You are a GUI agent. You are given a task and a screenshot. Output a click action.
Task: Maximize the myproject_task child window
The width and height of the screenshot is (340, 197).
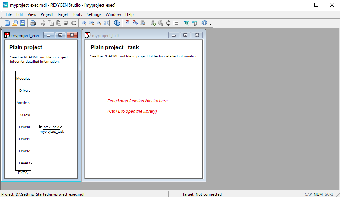pos(186,35)
